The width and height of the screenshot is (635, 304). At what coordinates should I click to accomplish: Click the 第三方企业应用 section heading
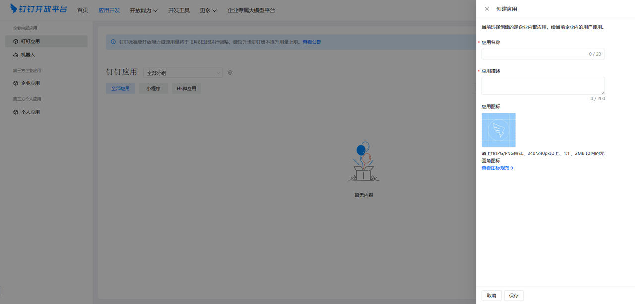(x=27, y=71)
